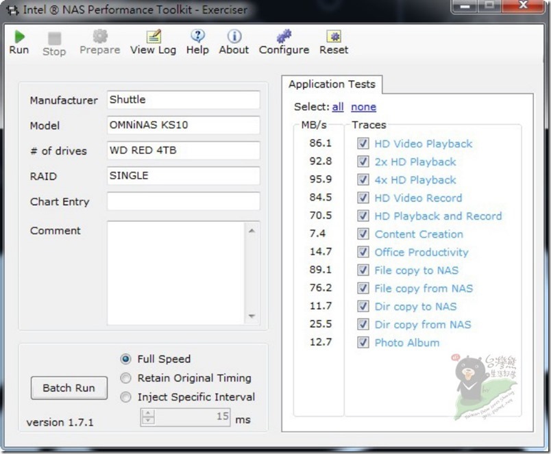Minimize the Exerciser window
Image resolution: width=551 pixels, height=454 pixels.
(x=465, y=6)
